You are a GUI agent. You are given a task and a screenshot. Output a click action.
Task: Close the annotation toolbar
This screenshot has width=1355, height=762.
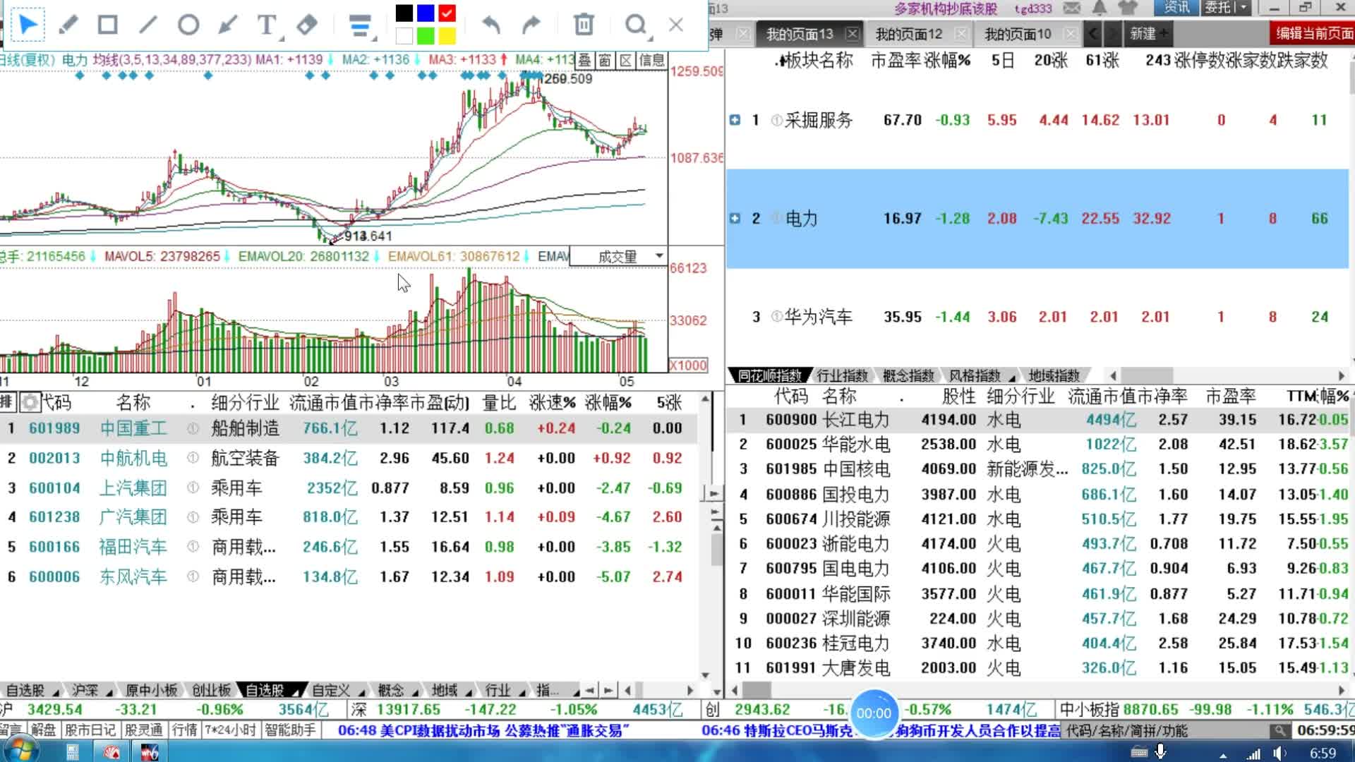click(x=676, y=25)
